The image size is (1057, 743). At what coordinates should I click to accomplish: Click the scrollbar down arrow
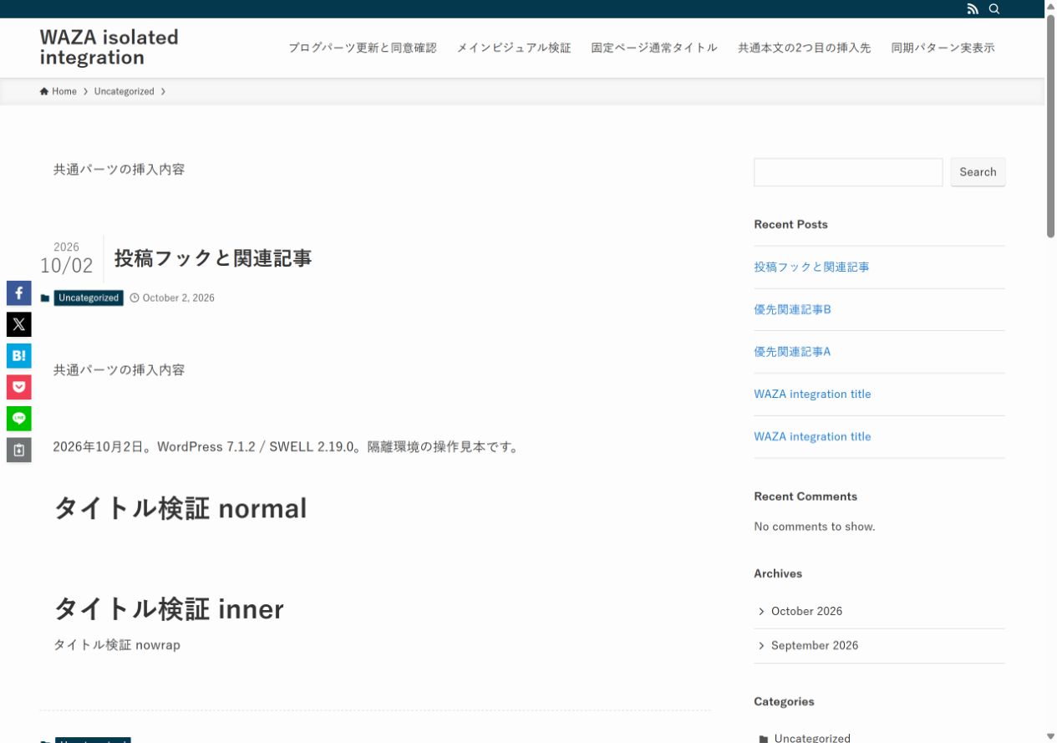[x=1051, y=736]
